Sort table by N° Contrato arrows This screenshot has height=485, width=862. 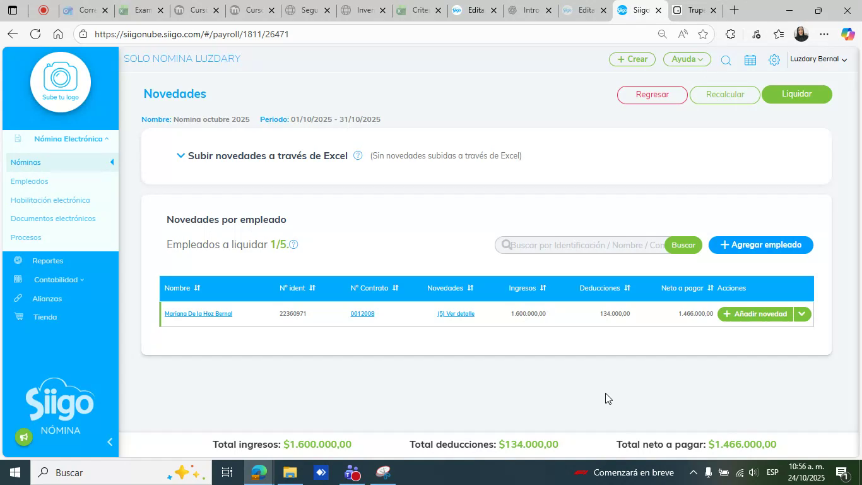coord(395,288)
